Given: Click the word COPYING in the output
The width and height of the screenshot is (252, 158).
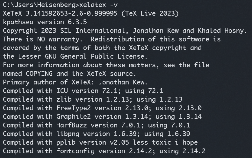Looking at the screenshot, I should click(x=39, y=74).
